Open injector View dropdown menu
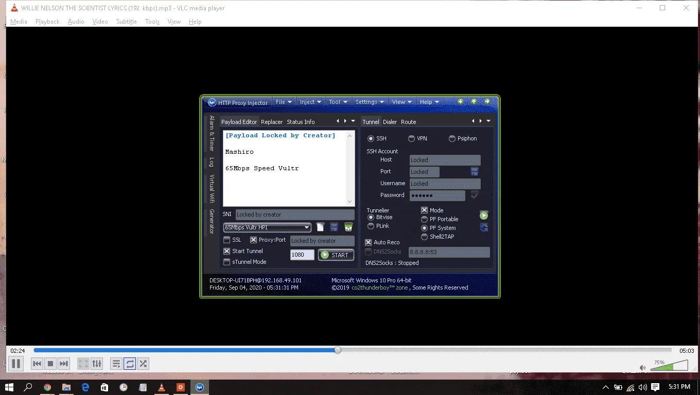 tap(402, 102)
